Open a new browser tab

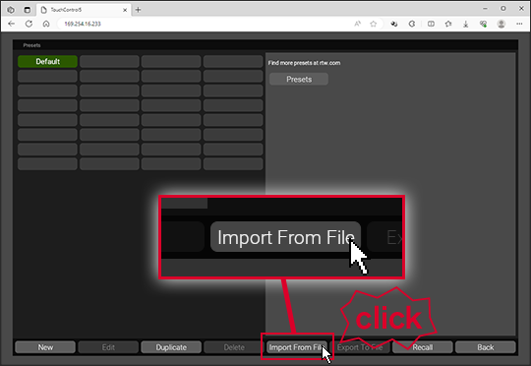coord(138,10)
